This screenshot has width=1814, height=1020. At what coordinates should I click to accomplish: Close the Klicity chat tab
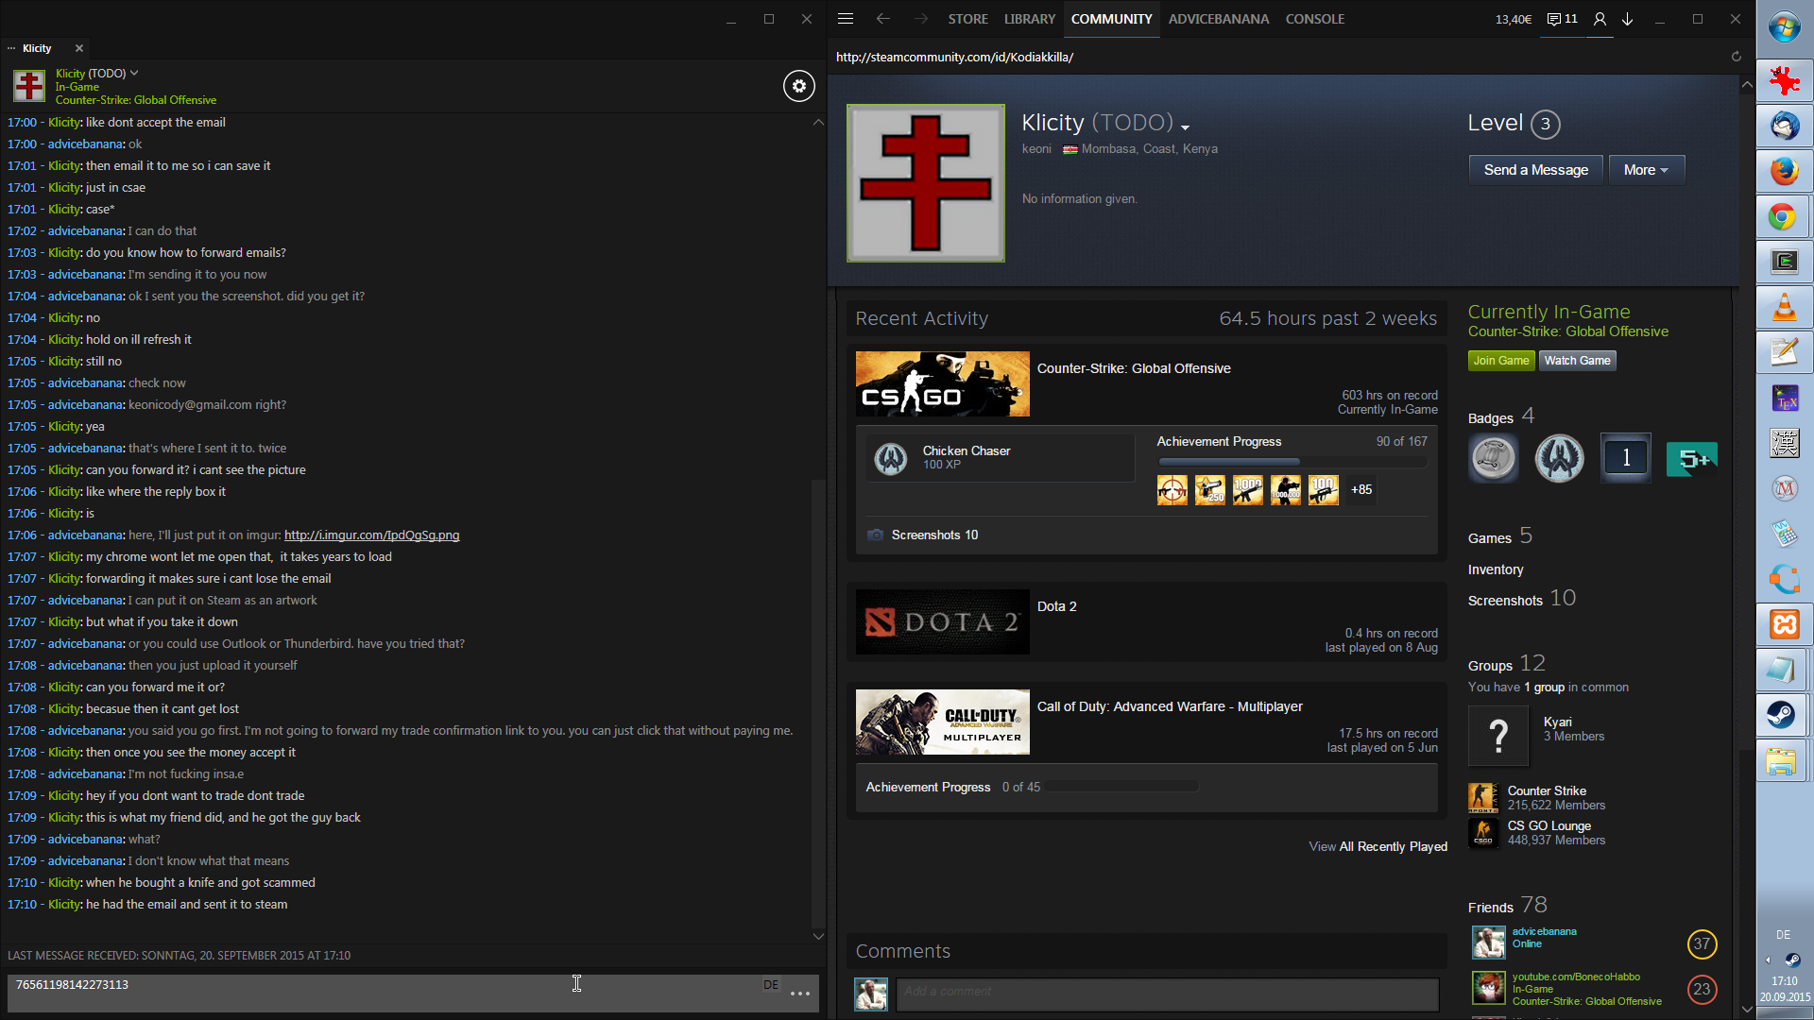[x=79, y=48]
